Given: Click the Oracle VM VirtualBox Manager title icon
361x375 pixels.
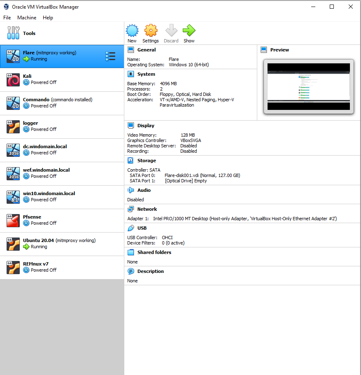Looking at the screenshot, I should pyautogui.click(x=6, y=7).
